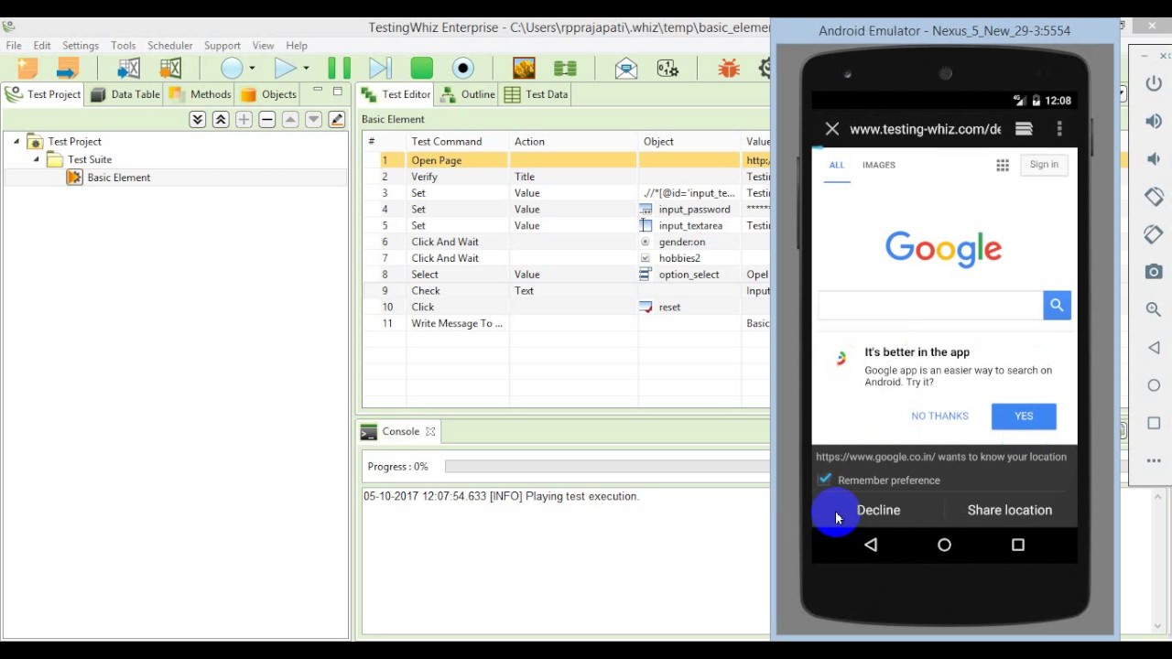This screenshot has width=1172, height=659.
Task: Expand all tree nodes in Test Project
Action: point(197,120)
